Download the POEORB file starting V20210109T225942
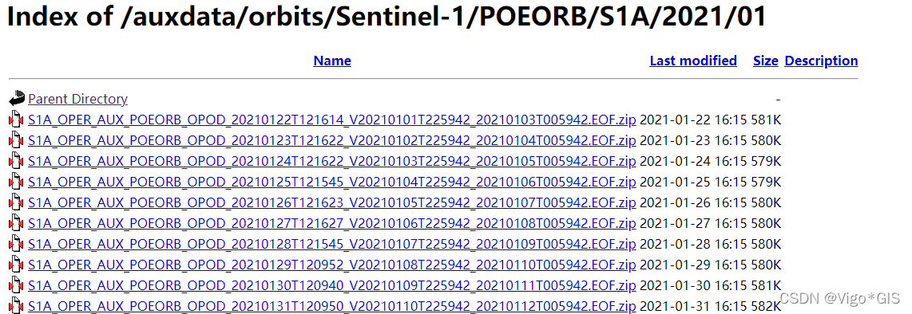The height and width of the screenshot is (314, 912). pyautogui.click(x=332, y=286)
